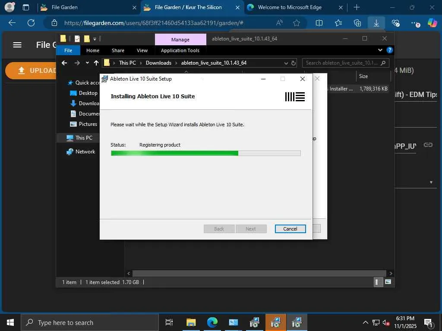
Task: Select Network in navigation pane
Action: pyautogui.click(x=81, y=151)
